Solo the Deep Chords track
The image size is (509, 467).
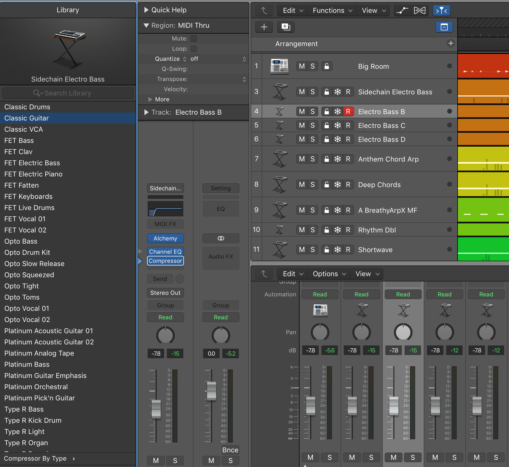pos(312,184)
